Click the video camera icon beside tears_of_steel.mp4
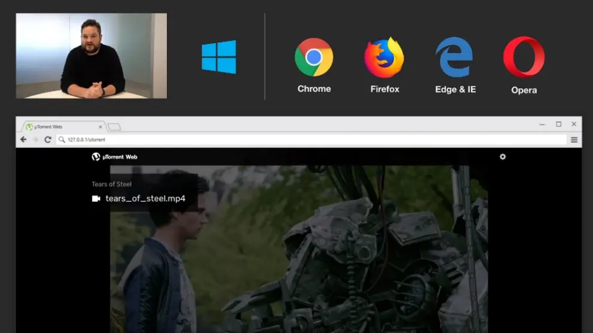593x333 pixels. [96, 199]
